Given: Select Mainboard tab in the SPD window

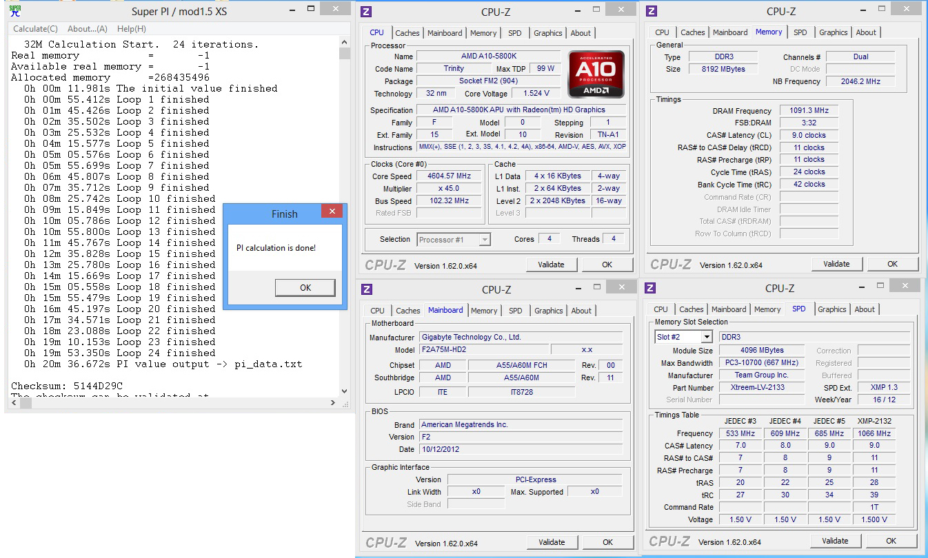Looking at the screenshot, I should pyautogui.click(x=729, y=309).
